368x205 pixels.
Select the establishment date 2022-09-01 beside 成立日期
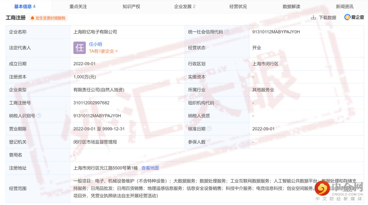pos(85,64)
